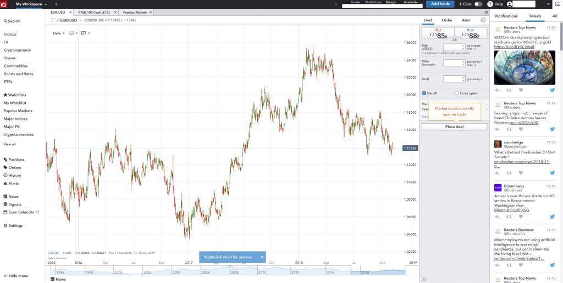Like the first Reuters tweet heart icon
Screen dimensions: 563x283
[x=521, y=90]
